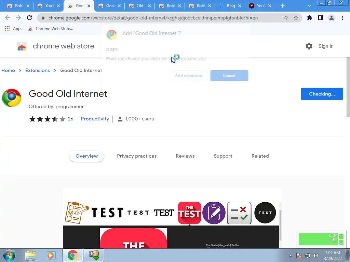Toggle the side panel icon
The width and height of the screenshot is (350, 262).
(x=321, y=18)
